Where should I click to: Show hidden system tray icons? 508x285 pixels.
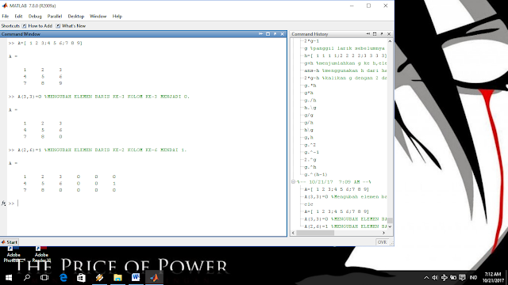click(x=426, y=278)
